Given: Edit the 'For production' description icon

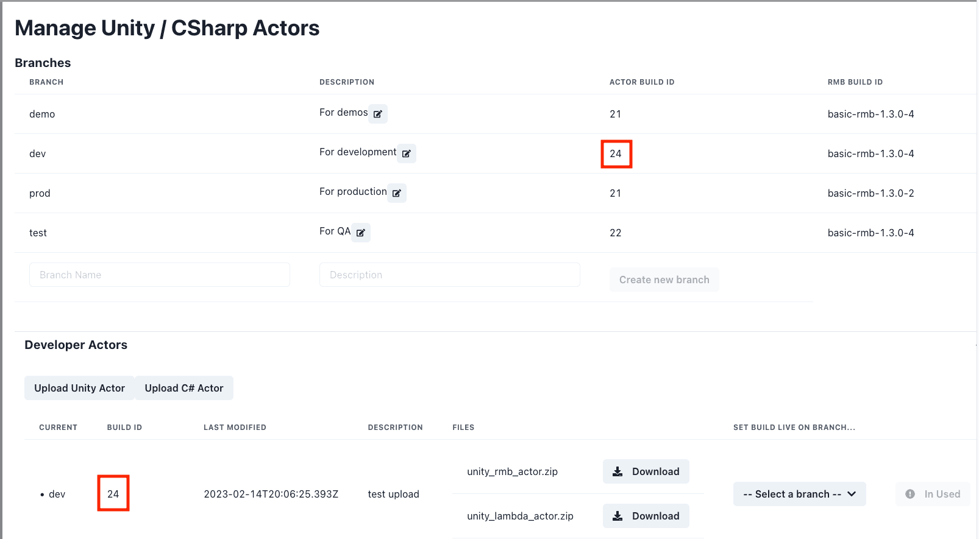Looking at the screenshot, I should (397, 193).
